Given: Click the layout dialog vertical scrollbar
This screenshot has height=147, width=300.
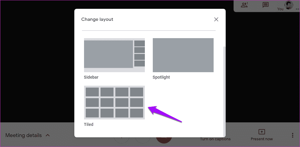Looking at the screenshot, I should point(224,91).
